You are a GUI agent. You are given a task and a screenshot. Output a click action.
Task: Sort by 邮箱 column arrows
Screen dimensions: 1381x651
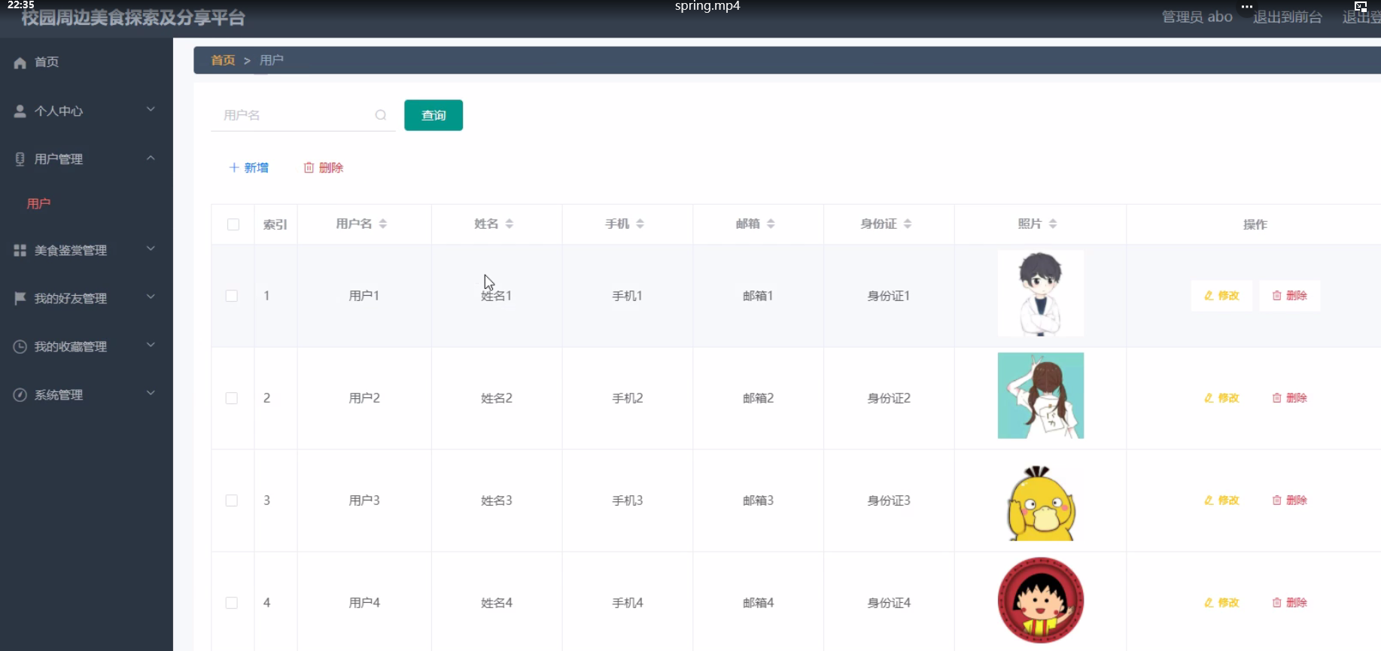coord(771,224)
